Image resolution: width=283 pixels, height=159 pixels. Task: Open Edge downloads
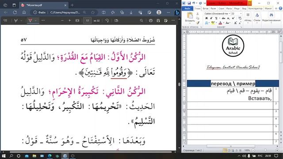point(131,12)
